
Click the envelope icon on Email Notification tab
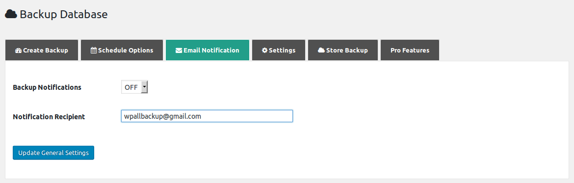click(x=179, y=51)
